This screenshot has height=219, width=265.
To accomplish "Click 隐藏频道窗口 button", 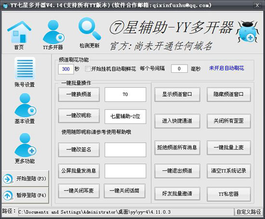I will click(x=229, y=95).
